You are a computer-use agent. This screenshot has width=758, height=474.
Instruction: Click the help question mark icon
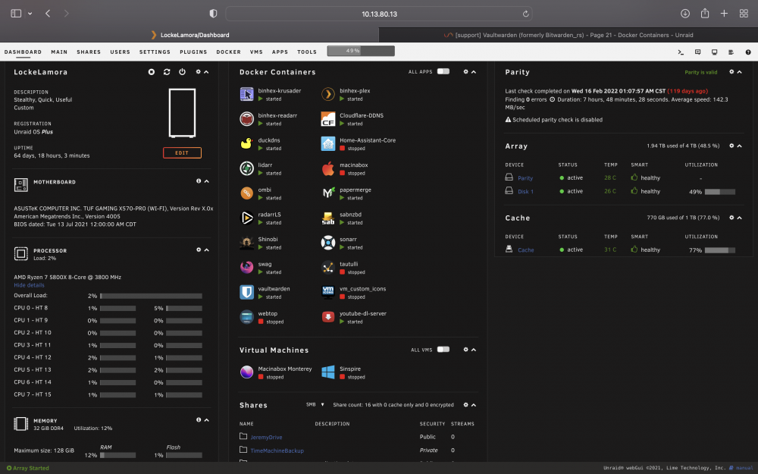tap(748, 52)
